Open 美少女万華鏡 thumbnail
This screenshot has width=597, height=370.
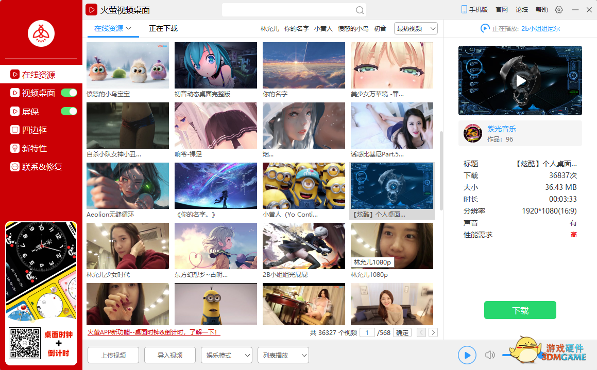[392, 65]
